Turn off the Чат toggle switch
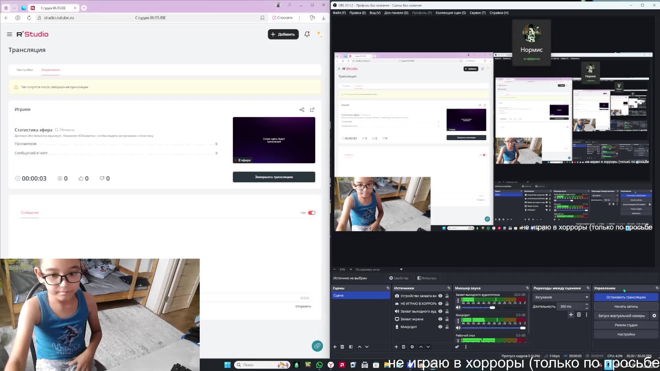 tap(311, 213)
